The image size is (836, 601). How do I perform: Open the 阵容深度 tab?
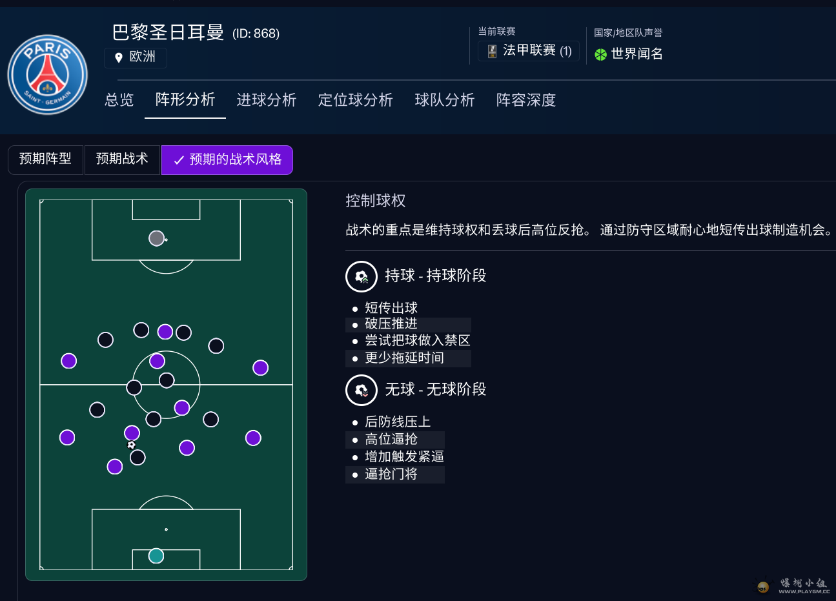click(526, 100)
